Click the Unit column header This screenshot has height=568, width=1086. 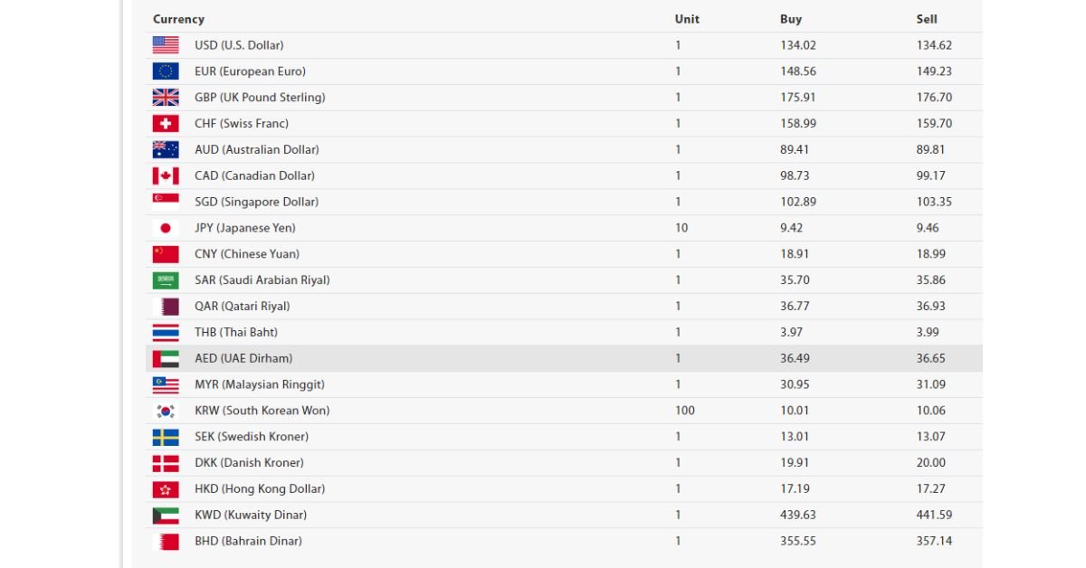coord(687,19)
